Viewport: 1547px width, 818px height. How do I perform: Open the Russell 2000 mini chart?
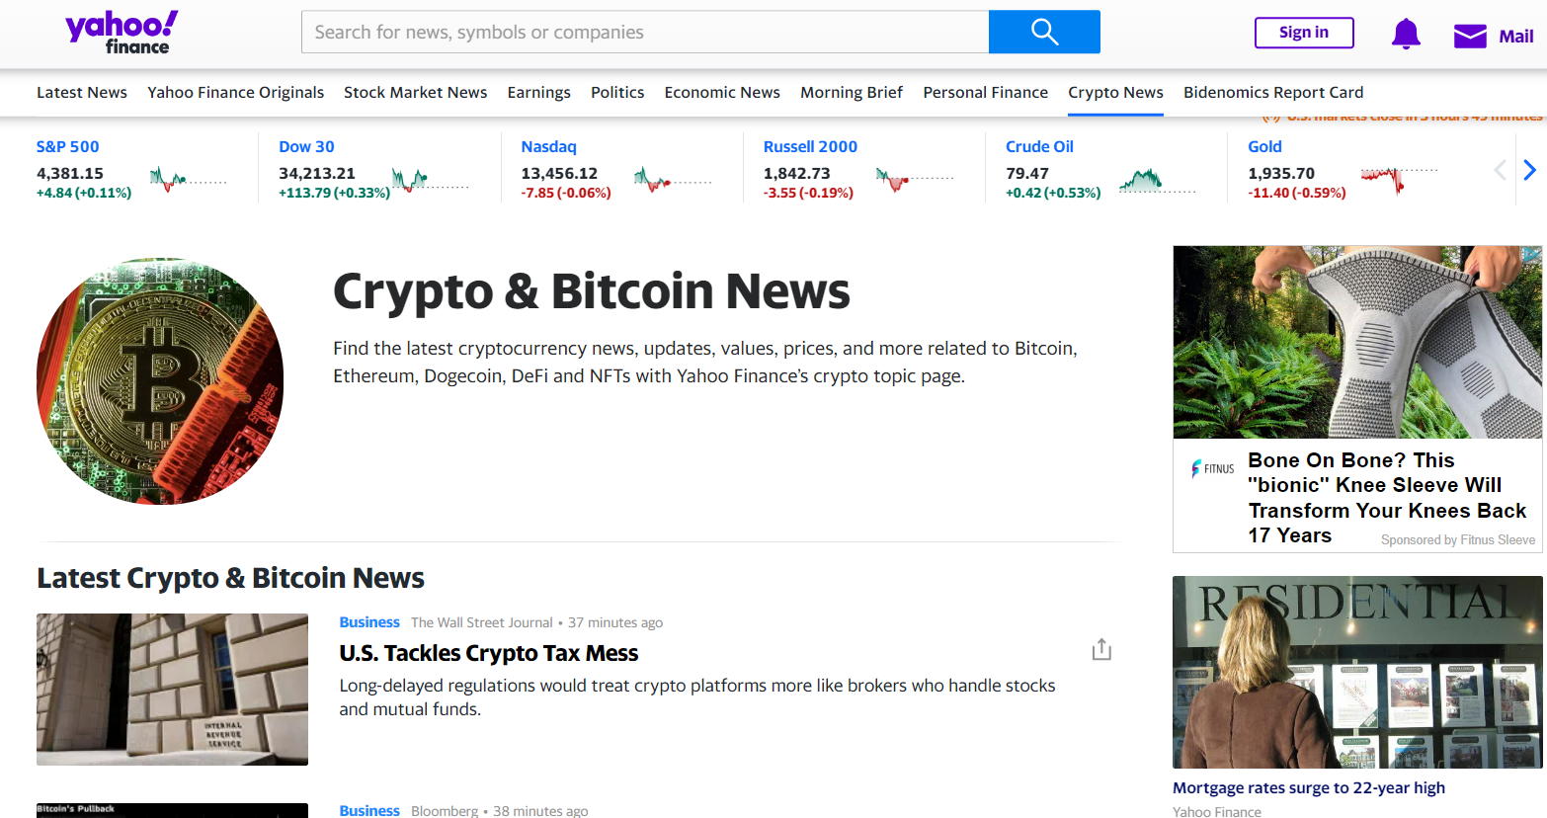pos(915,180)
